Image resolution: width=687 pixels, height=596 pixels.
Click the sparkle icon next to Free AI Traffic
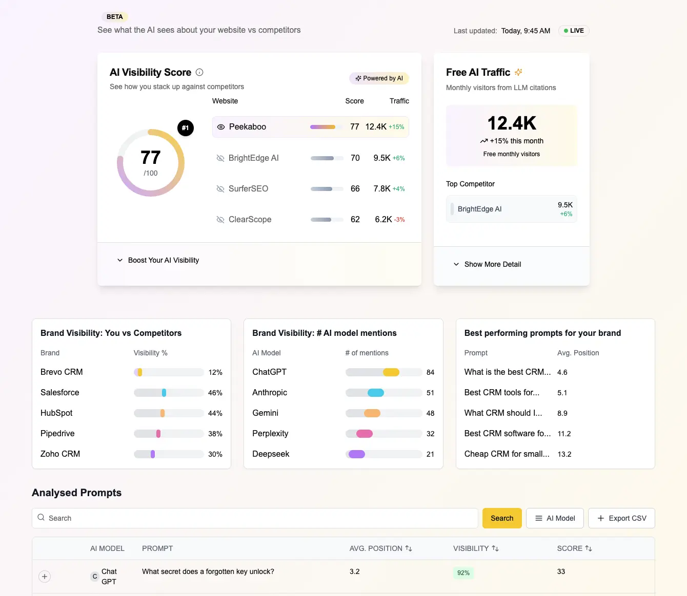[518, 72]
